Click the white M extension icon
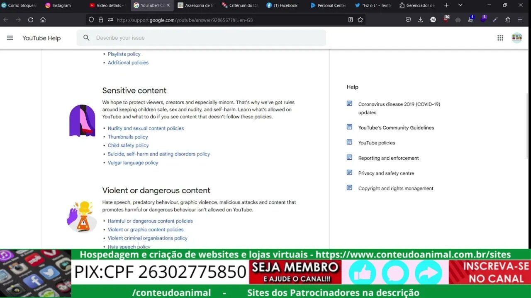 433,20
